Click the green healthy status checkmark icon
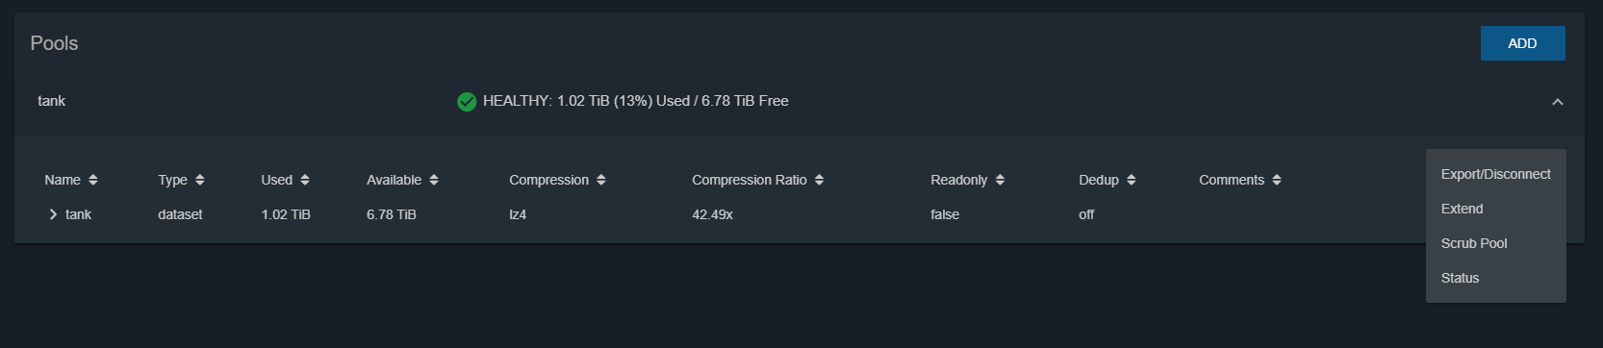This screenshot has height=348, width=1603. [467, 102]
